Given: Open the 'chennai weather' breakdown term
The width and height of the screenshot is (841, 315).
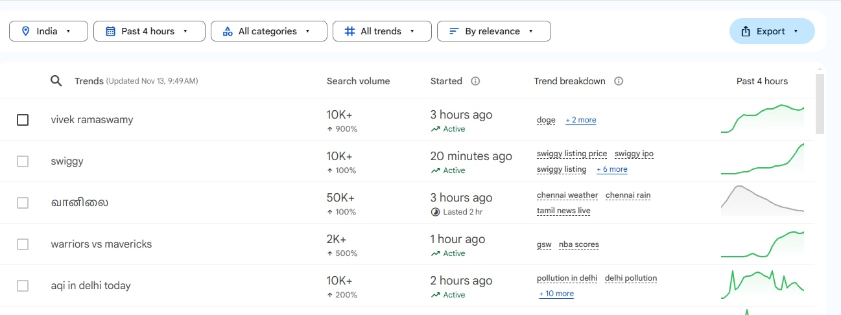Looking at the screenshot, I should pyautogui.click(x=567, y=195).
